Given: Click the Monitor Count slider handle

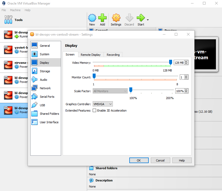Looking at the screenshot, I should [x=94, y=76].
